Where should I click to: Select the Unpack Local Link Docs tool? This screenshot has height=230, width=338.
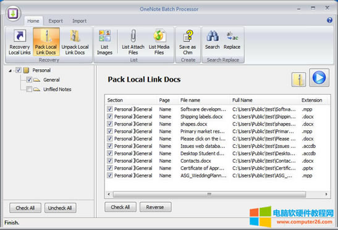75,42
